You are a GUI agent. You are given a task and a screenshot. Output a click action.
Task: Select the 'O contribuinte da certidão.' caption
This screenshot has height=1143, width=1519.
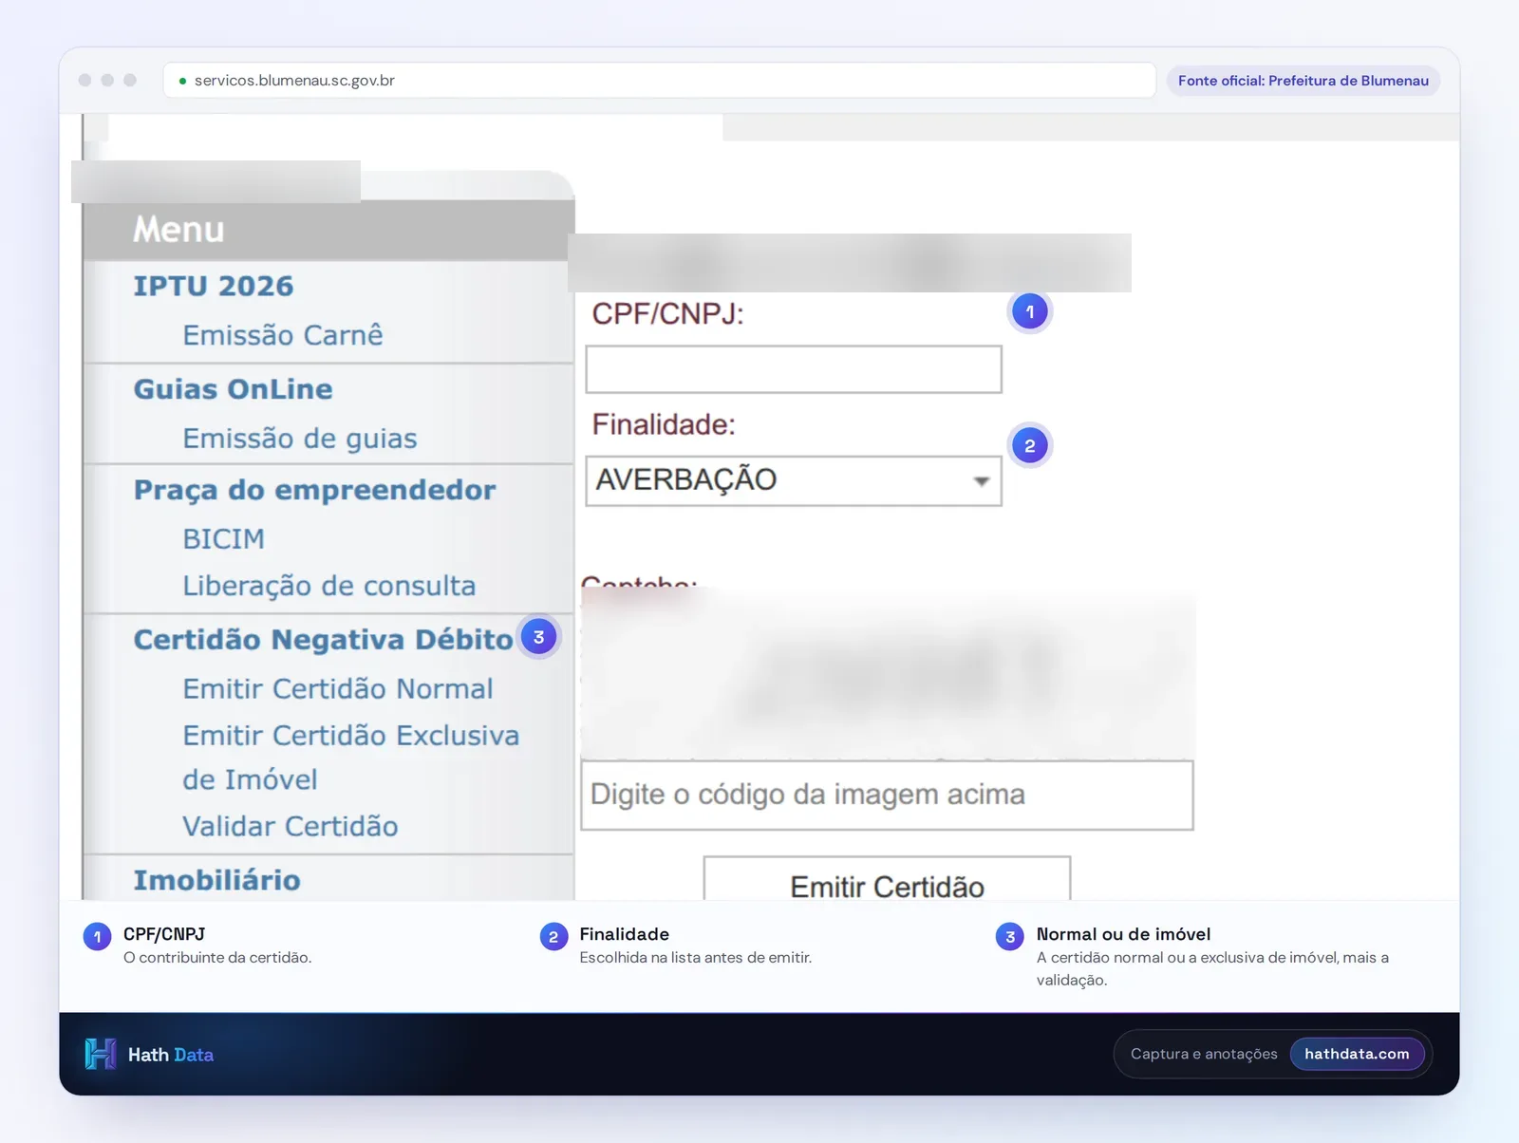tap(217, 957)
